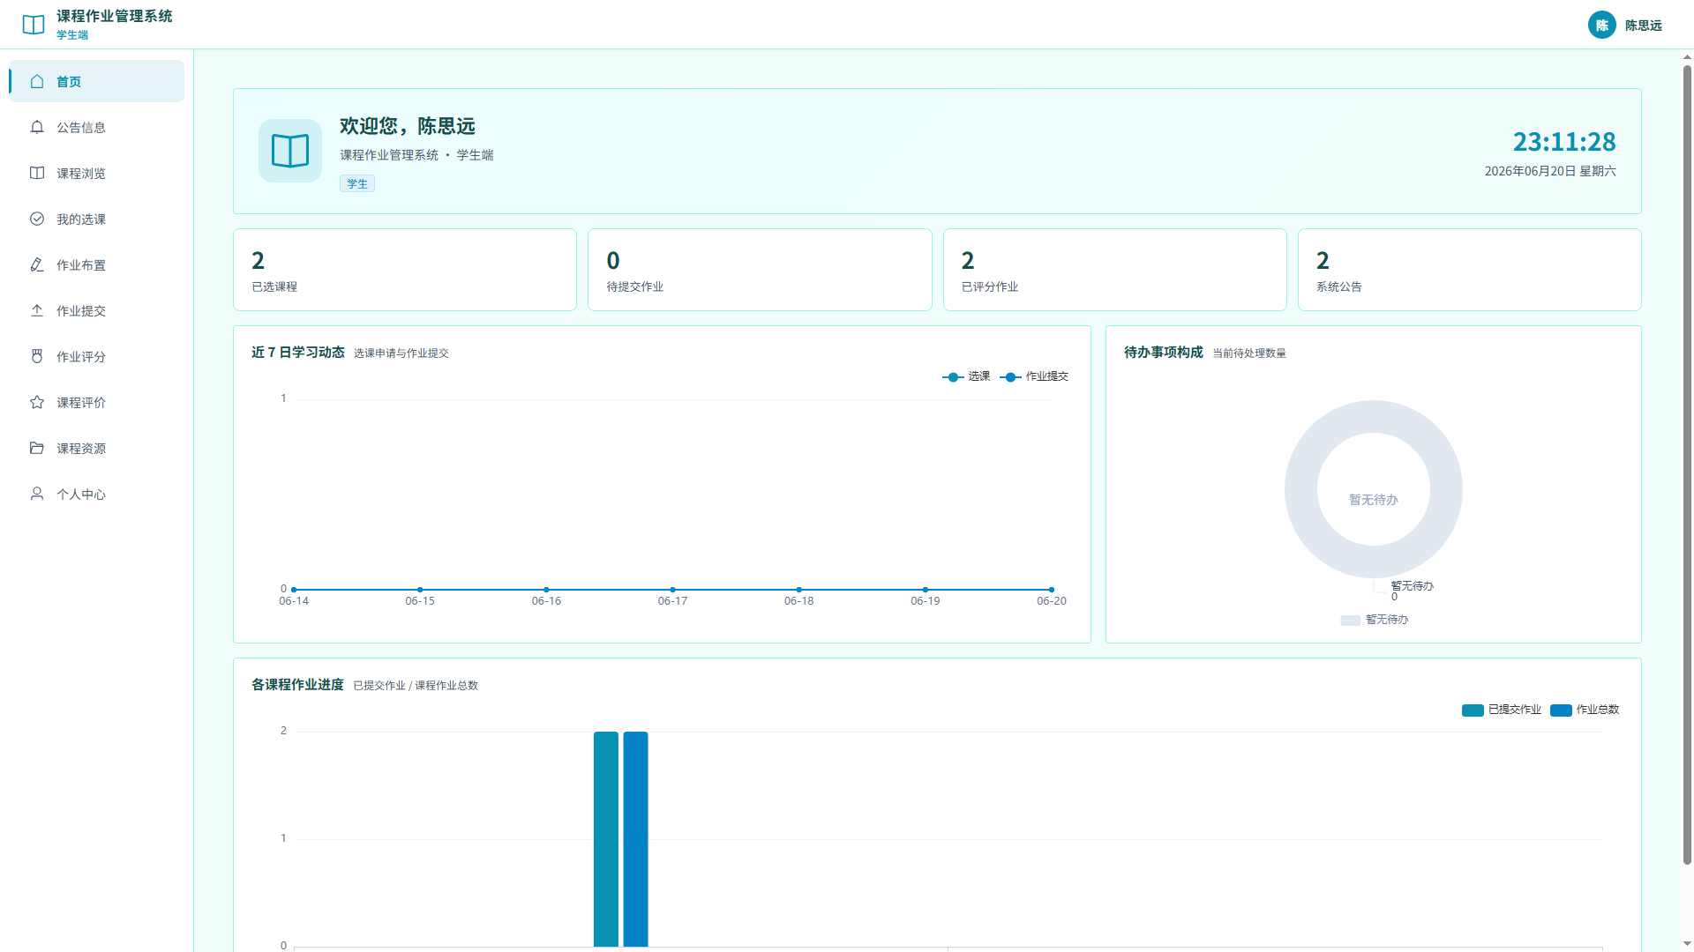Click the scrollbar up arrow
This screenshot has height=952, width=1694.
(1687, 57)
